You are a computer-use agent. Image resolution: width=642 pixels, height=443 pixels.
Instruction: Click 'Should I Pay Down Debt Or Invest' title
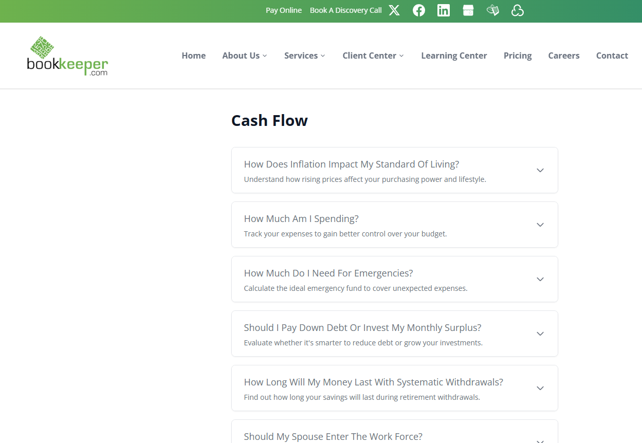[362, 328]
